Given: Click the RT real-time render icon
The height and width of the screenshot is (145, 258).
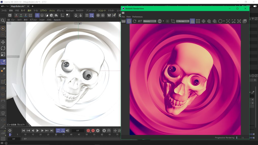Looking at the screenshot, I should pyautogui.click(x=140, y=21).
